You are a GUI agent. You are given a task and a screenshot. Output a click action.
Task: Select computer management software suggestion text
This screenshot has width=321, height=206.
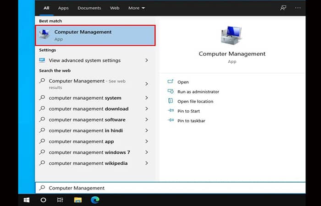point(87,119)
